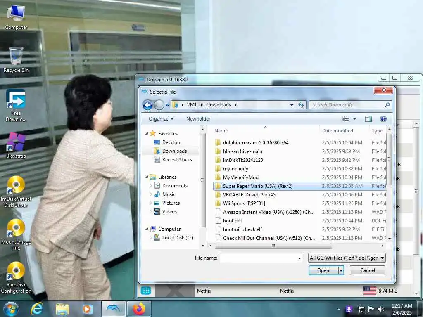Open the Computer desktop icon
Image resolution: width=423 pixels, height=317 pixels.
[x=16, y=17]
